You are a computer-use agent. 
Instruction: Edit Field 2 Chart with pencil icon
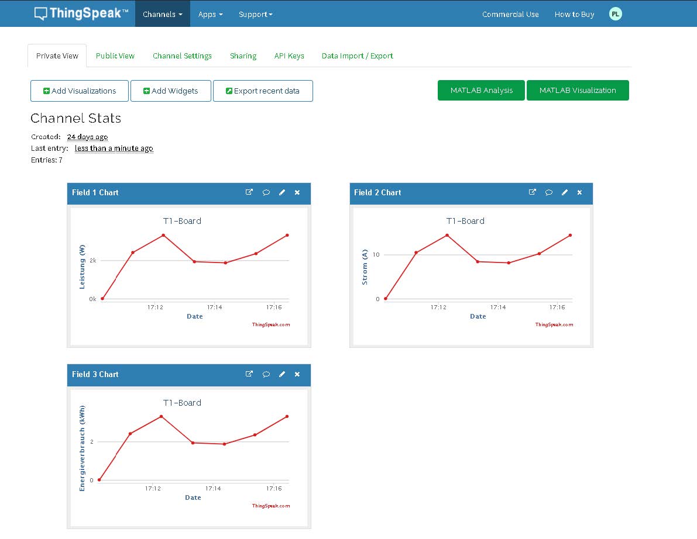click(x=565, y=192)
